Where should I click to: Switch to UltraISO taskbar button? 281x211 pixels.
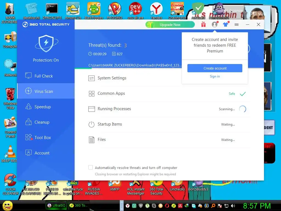[x=57, y=206]
